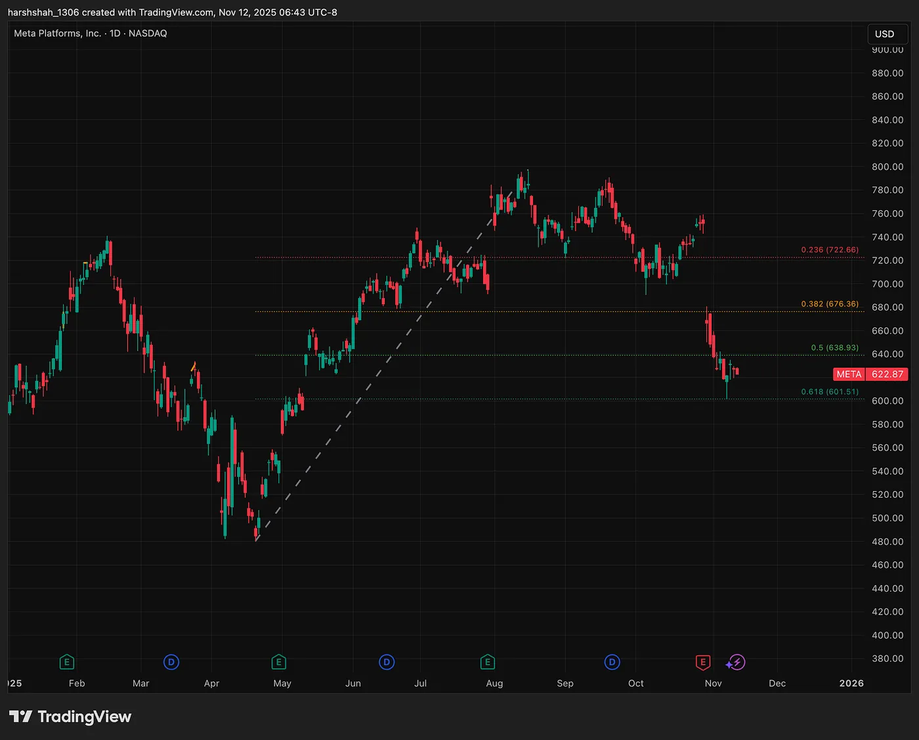
Task: Click the harshshah_1306 created with TradingView.com caption
Action: (173, 12)
